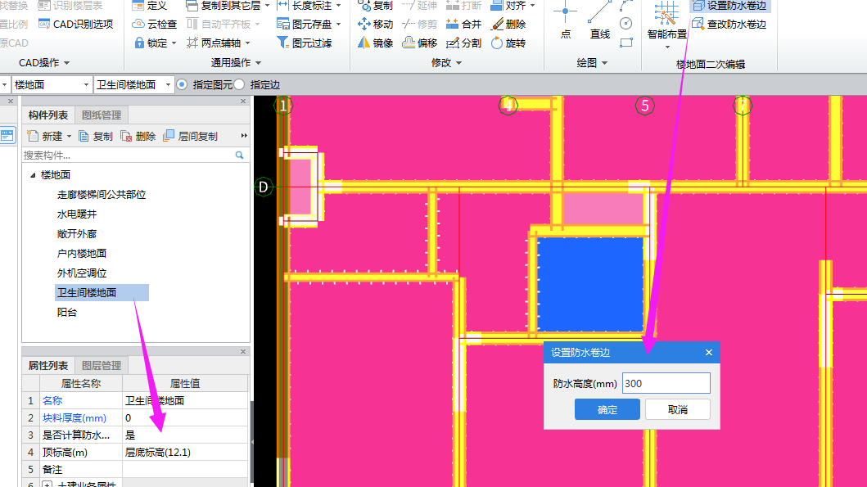Select the 偏移 offset tool
Viewport: 867px width, 487px height.
[x=420, y=43]
